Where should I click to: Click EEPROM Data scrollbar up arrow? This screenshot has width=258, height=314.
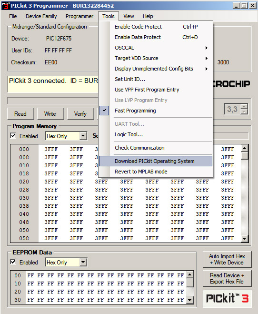[190, 274]
